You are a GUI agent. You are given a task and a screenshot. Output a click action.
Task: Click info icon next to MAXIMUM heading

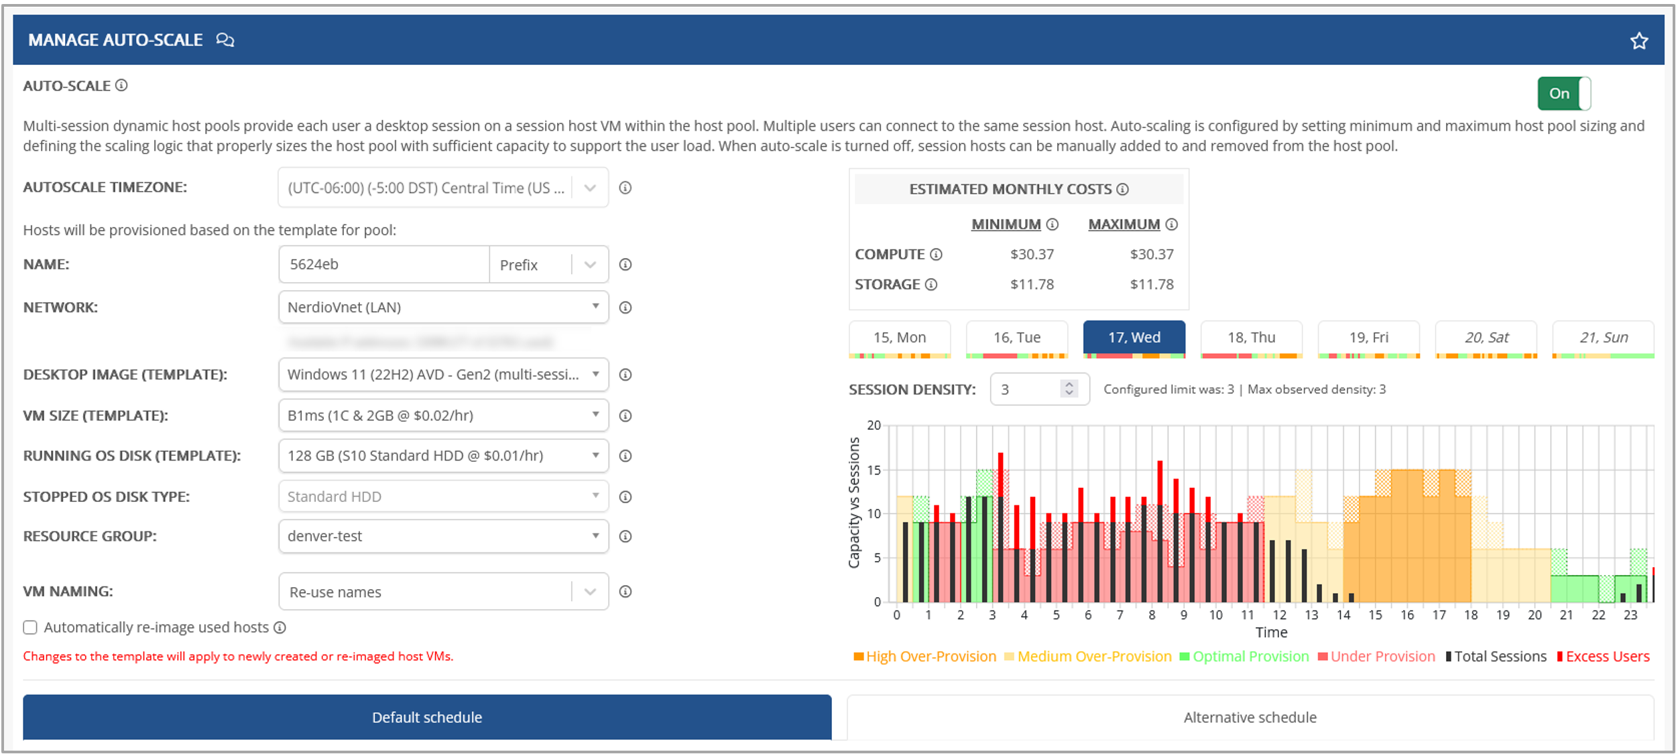pos(1171,225)
